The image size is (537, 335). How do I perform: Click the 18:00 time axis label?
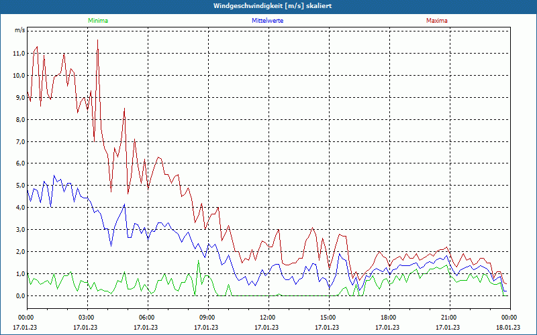click(389, 317)
